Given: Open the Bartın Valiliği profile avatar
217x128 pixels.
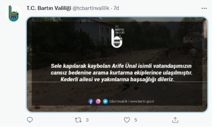Looking at the screenshot, I should (14, 13).
